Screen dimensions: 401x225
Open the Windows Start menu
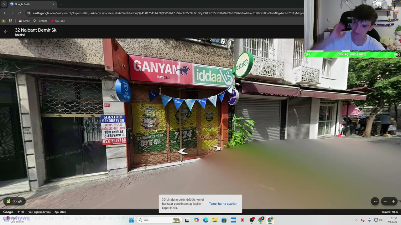pos(131,220)
